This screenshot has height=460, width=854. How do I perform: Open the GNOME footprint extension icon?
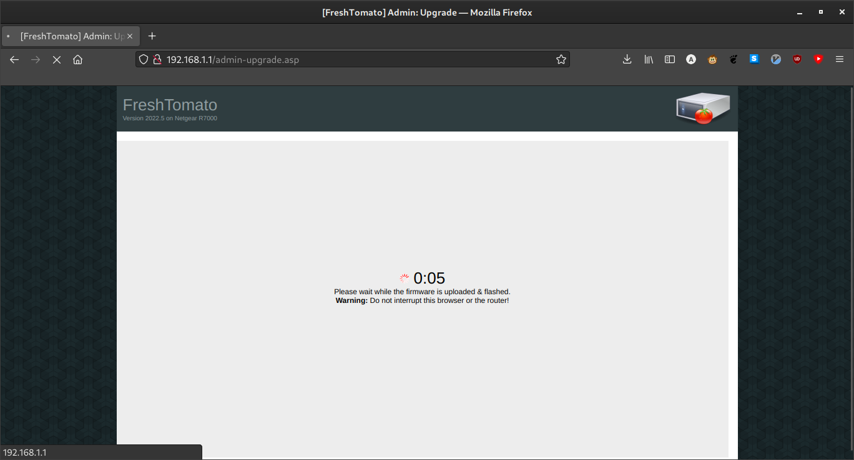pyautogui.click(x=734, y=59)
